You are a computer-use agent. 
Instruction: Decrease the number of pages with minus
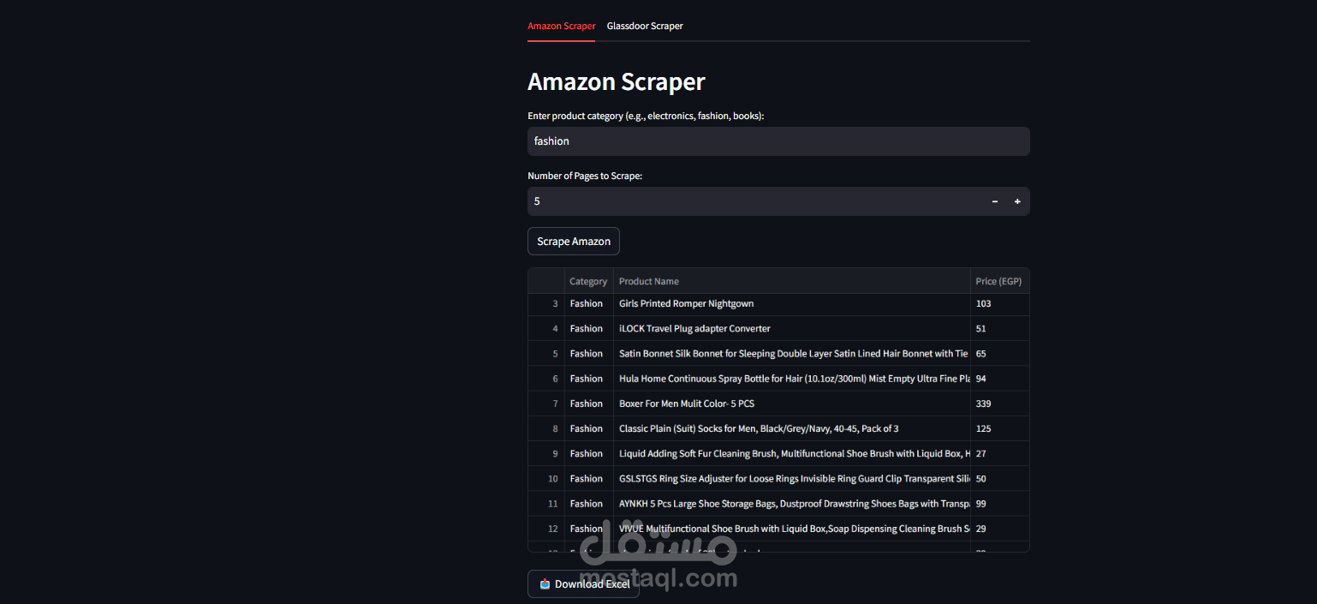(x=995, y=201)
